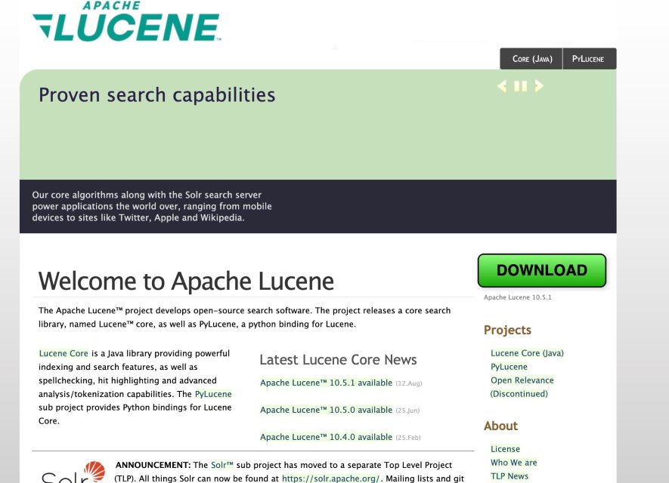Click the green DOWNLOAD button

(542, 270)
